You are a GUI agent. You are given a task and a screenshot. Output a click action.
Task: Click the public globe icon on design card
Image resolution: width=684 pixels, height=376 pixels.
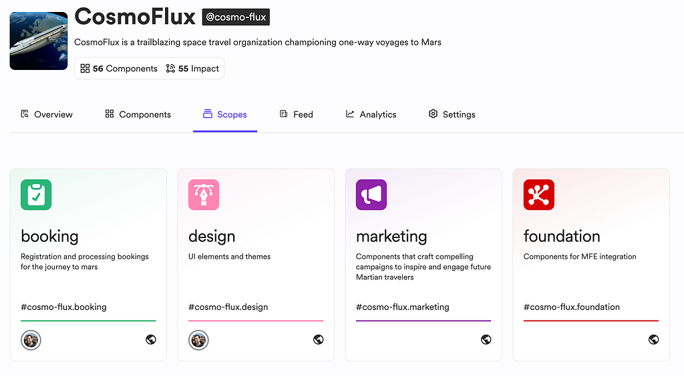319,339
